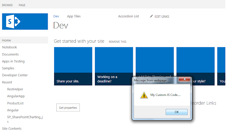Confirm the alert with OK button
The width and height of the screenshot is (231, 131).
[176, 112]
